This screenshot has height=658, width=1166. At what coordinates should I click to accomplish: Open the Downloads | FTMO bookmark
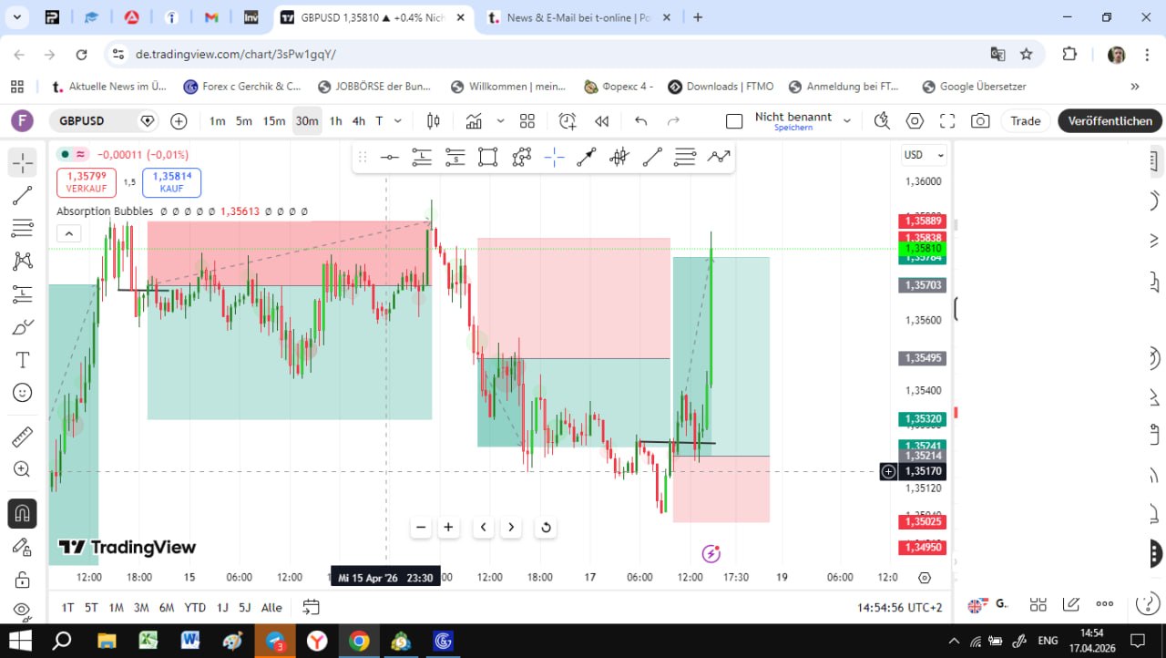(x=721, y=87)
